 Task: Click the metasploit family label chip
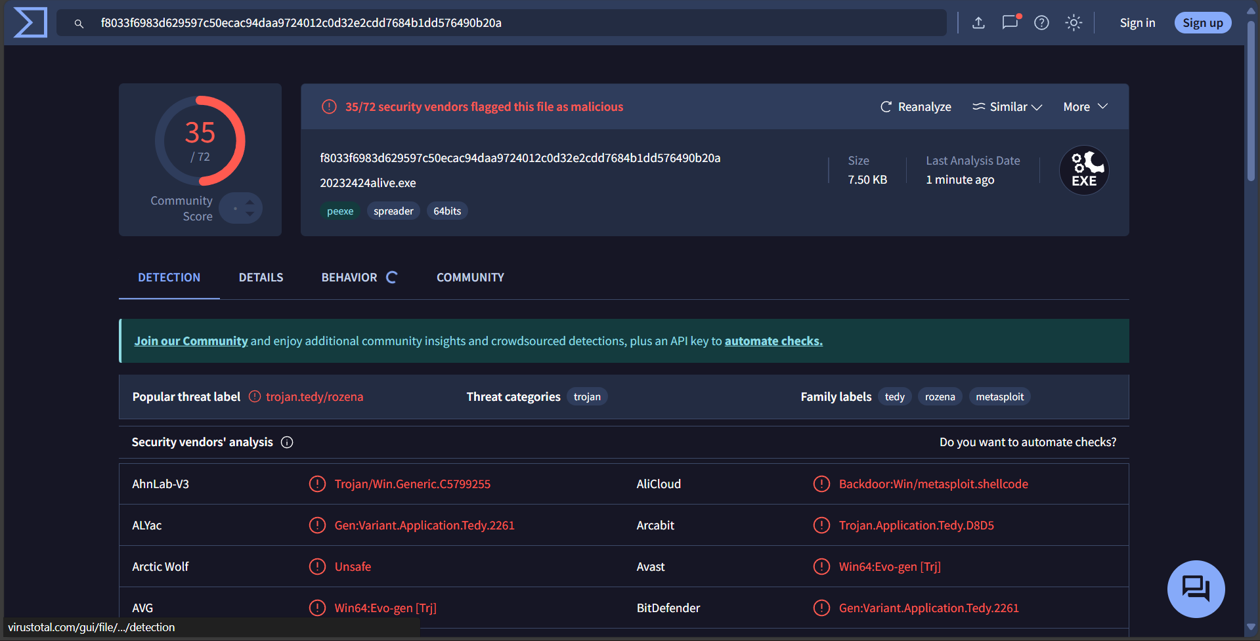[x=1000, y=397]
